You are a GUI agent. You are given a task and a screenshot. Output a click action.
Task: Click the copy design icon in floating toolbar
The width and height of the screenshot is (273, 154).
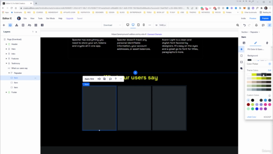coord(104,79)
